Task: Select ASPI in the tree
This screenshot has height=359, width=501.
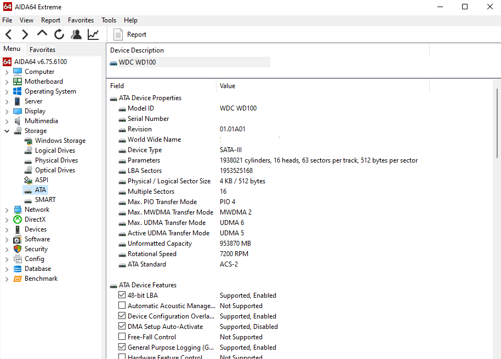Action: (42, 180)
